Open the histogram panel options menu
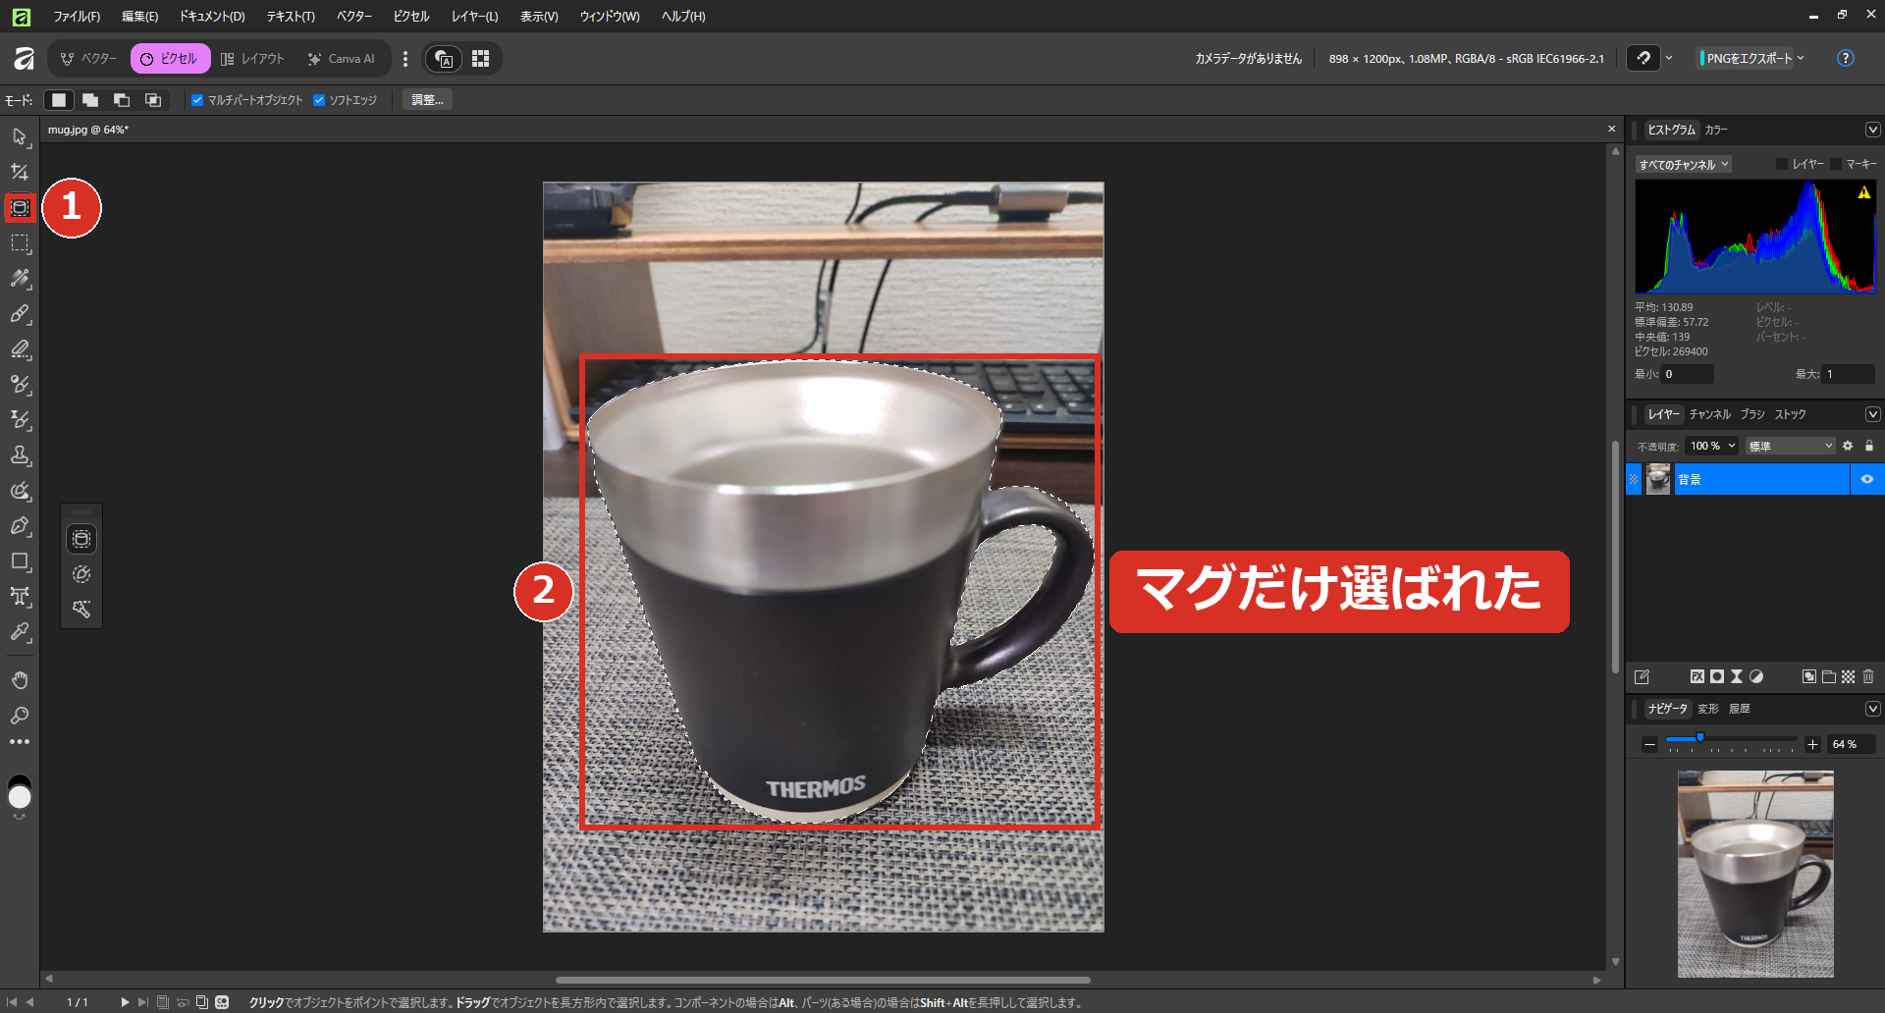The image size is (1885, 1013). coord(1872,130)
